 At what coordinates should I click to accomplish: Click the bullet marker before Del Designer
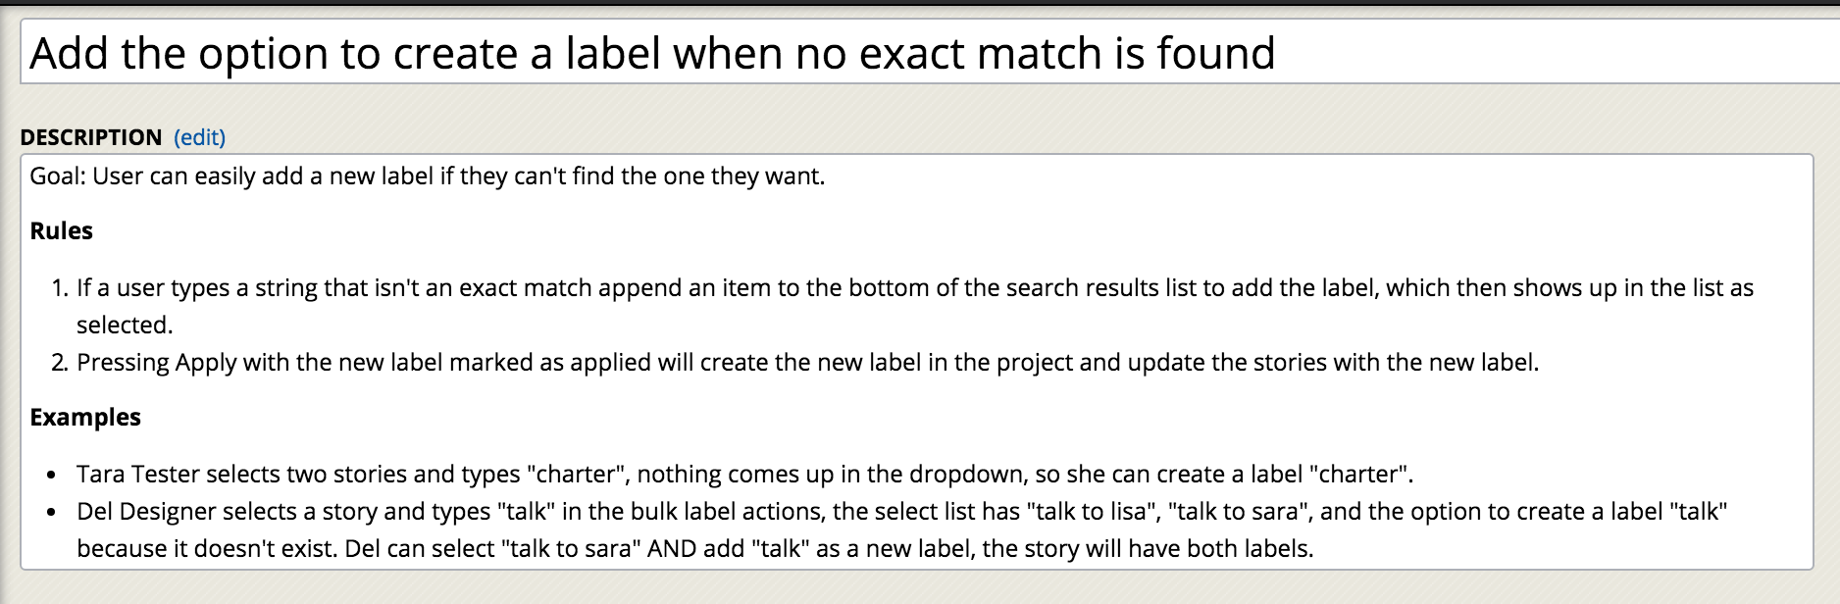(52, 513)
